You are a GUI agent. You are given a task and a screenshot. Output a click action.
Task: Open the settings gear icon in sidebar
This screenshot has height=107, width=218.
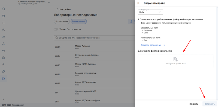tap(4, 78)
